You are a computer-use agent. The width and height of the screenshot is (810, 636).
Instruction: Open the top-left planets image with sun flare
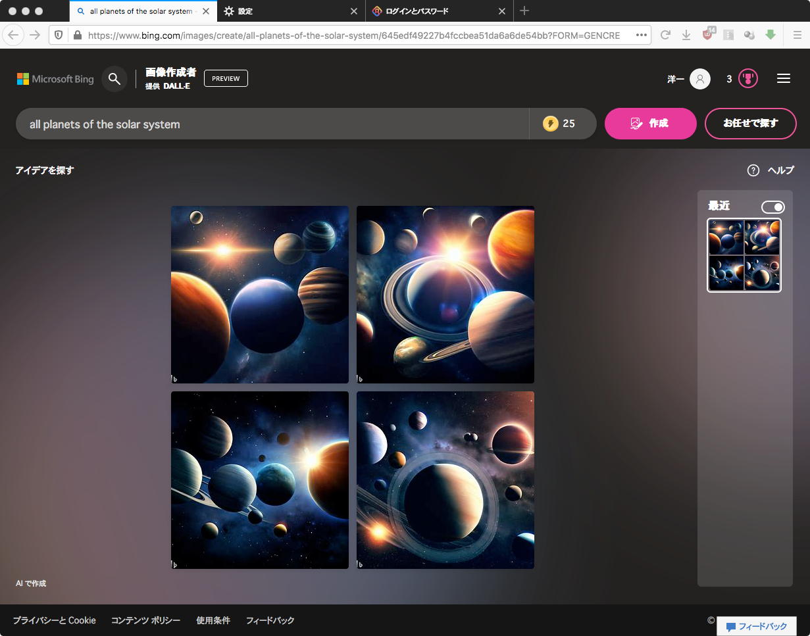(260, 295)
